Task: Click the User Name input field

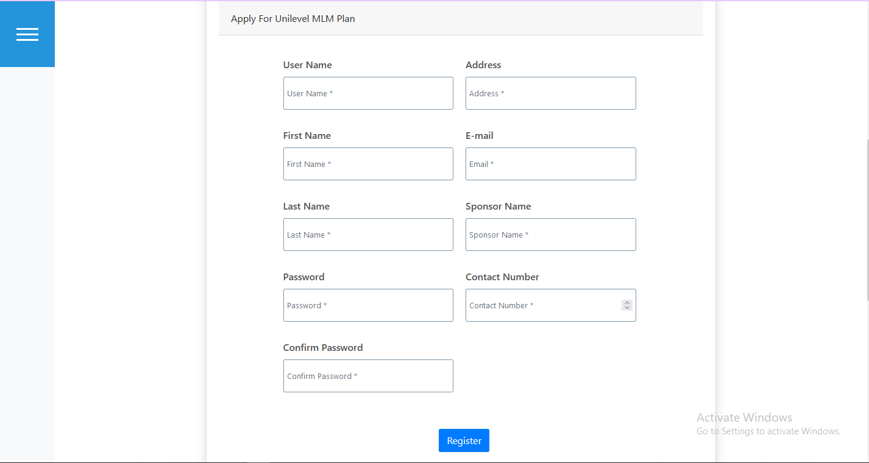Action: coord(368,93)
